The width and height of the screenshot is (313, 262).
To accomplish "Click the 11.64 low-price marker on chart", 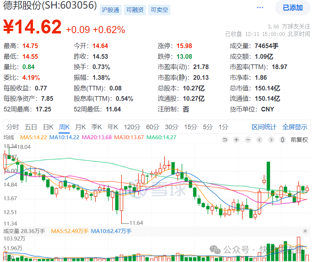I will (x=136, y=223).
